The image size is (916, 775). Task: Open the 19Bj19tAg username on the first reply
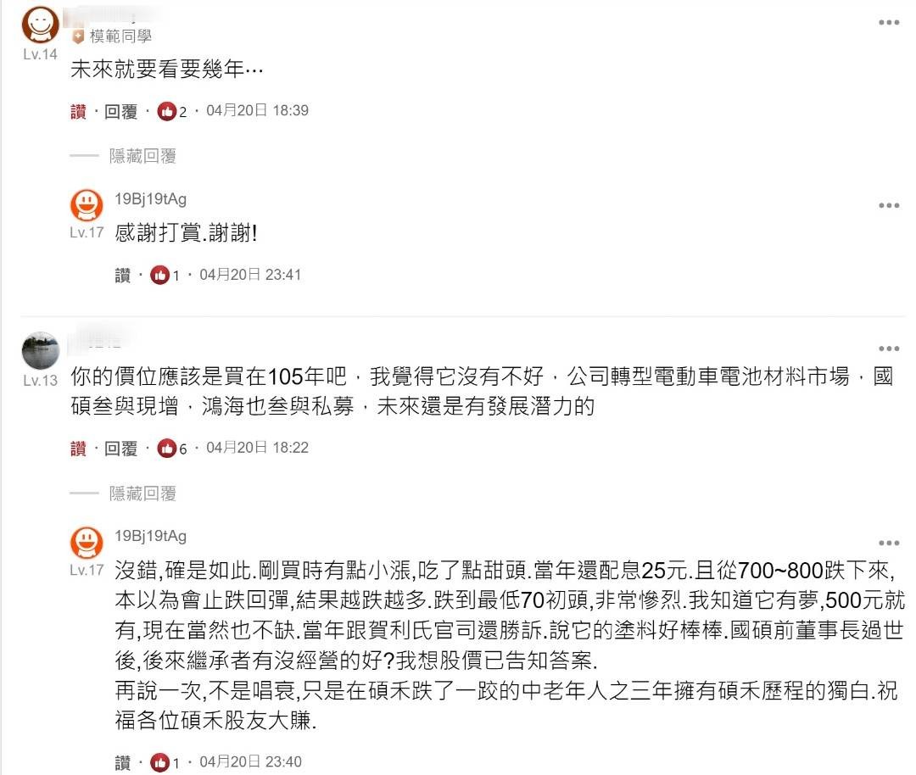pyautogui.click(x=151, y=199)
